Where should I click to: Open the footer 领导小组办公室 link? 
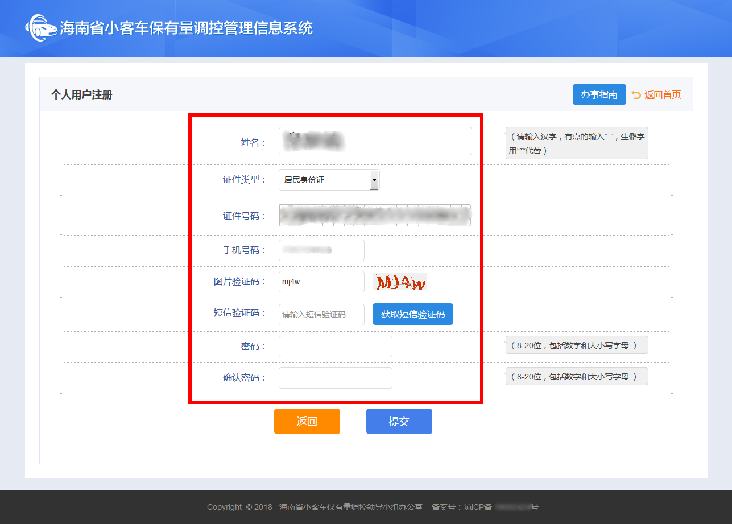tap(350, 507)
